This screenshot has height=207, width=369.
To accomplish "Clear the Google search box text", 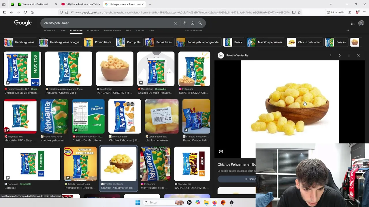I will tap(175, 23).
